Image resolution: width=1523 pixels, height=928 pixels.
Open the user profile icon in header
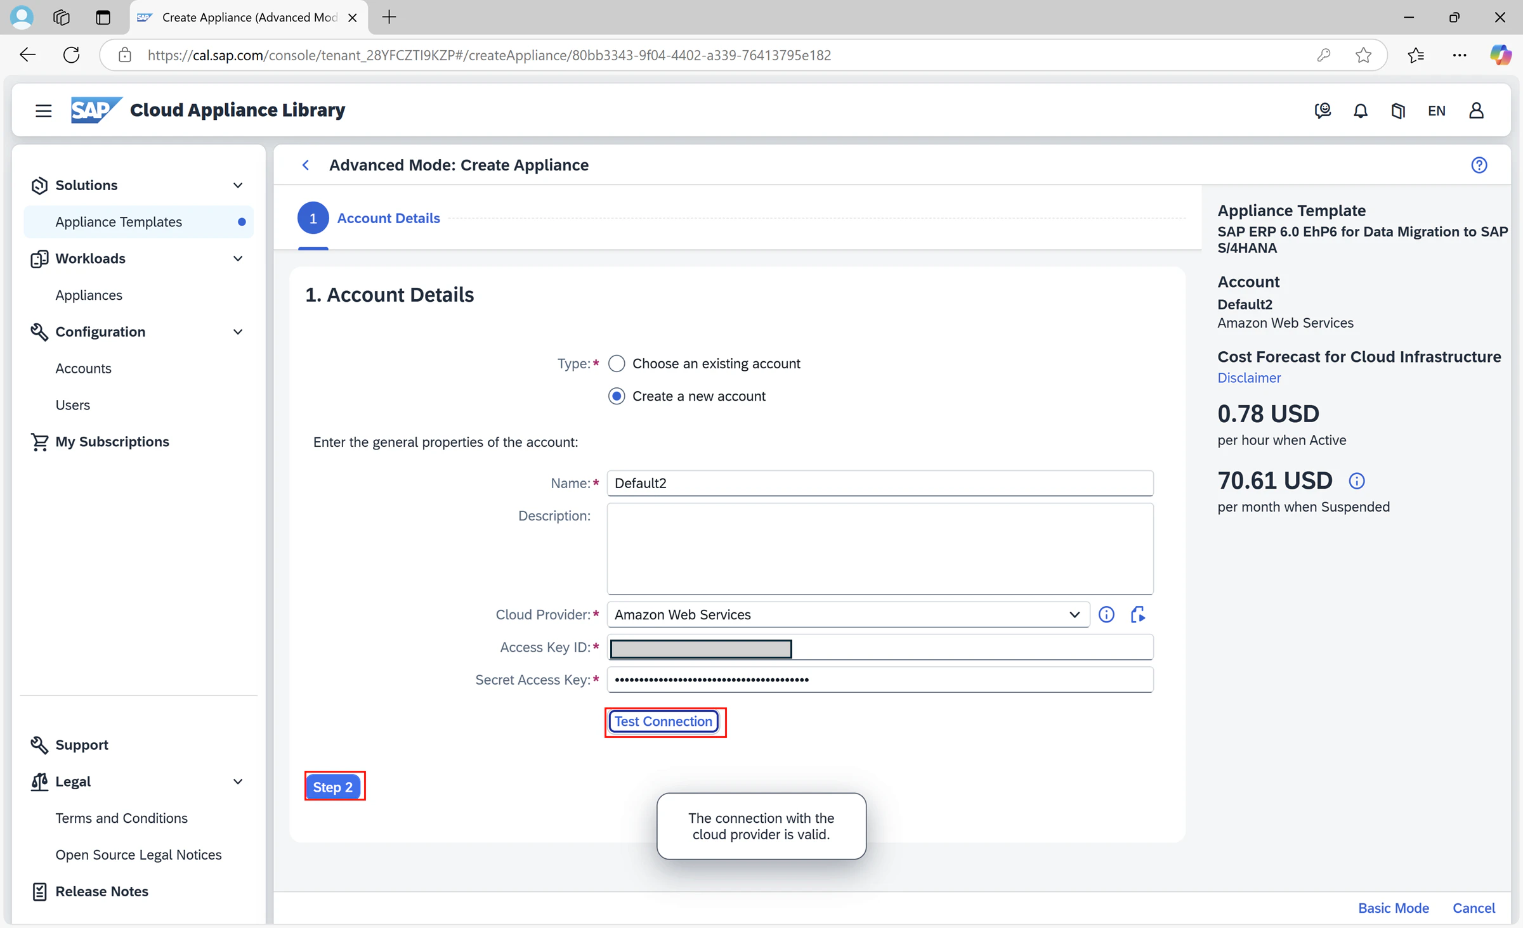[x=1476, y=110]
